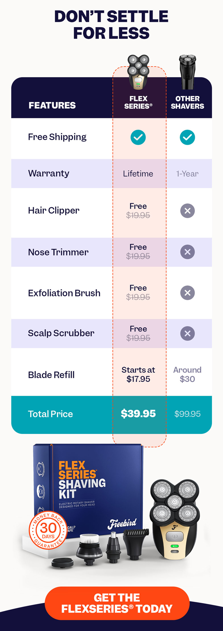Click the FEATURES column header

click(52, 105)
